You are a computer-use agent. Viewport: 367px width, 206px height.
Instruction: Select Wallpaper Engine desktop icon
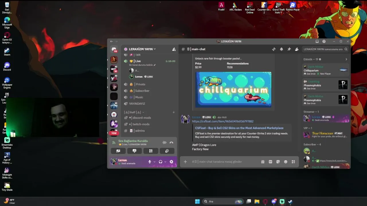[x=7, y=83]
